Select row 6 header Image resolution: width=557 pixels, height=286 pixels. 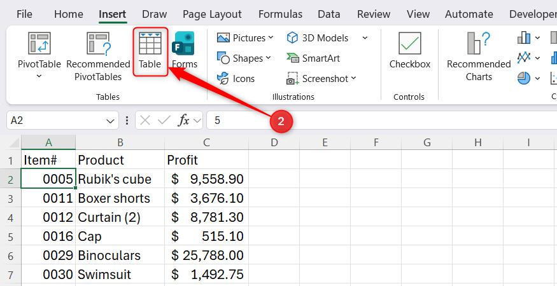[10, 255]
